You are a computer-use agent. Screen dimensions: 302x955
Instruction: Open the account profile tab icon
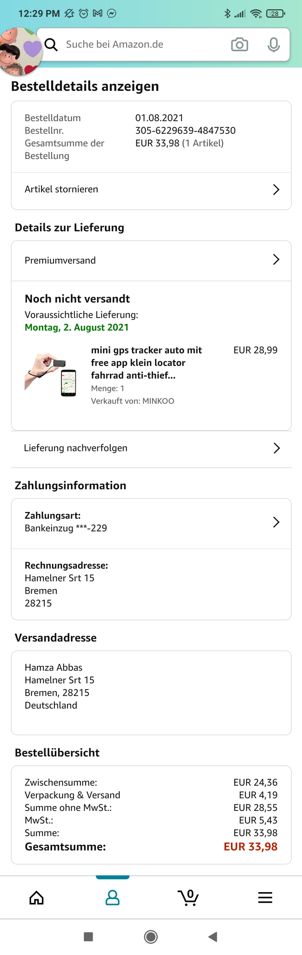tap(113, 898)
